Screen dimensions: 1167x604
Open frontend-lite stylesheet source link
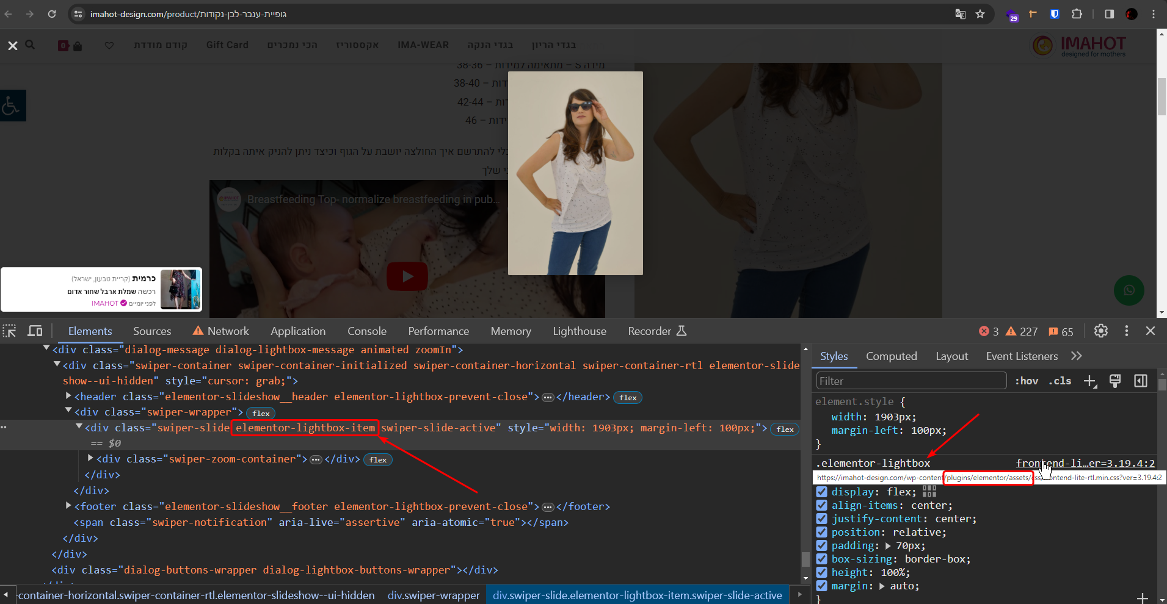coord(1085,463)
